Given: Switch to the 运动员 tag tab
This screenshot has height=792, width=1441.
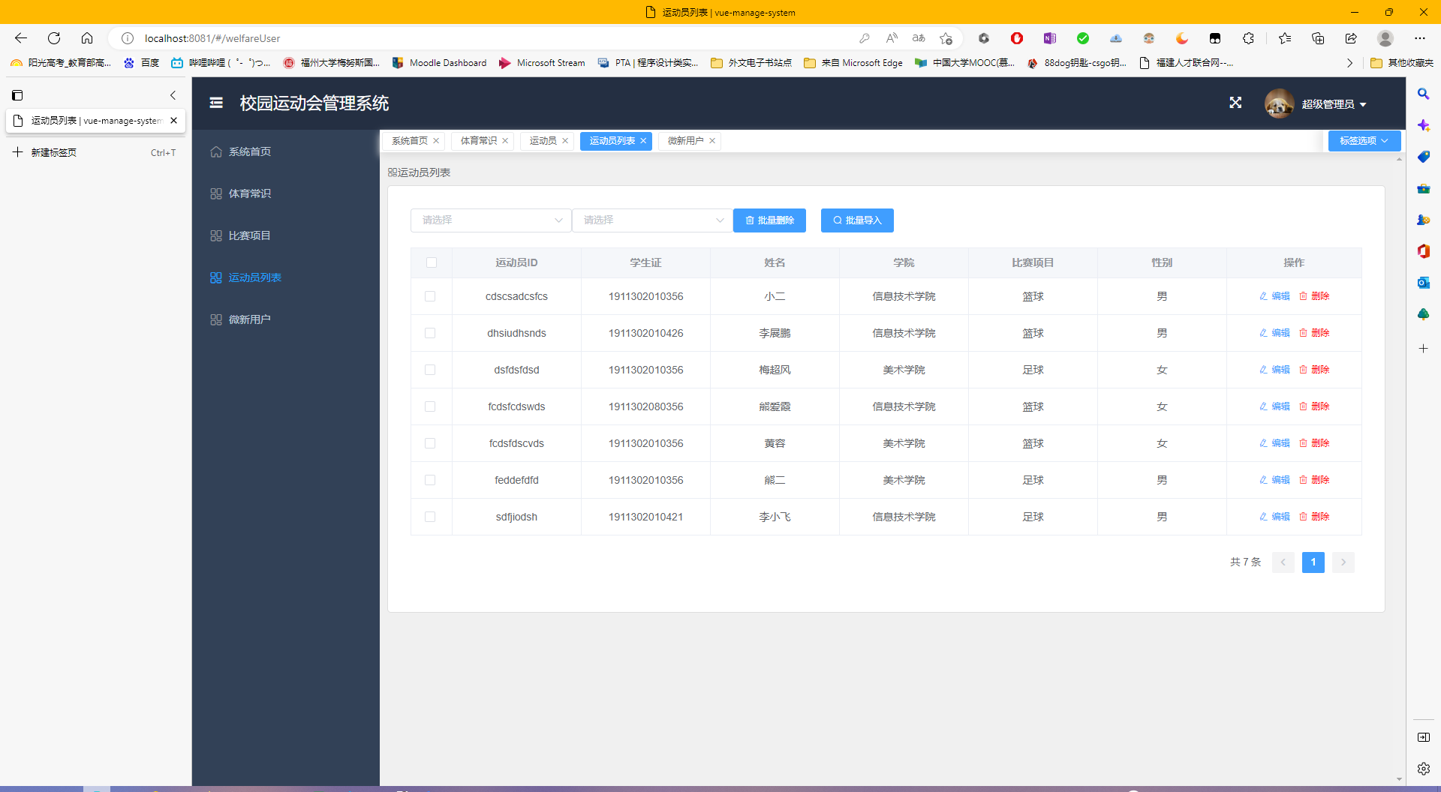Looking at the screenshot, I should click(543, 141).
